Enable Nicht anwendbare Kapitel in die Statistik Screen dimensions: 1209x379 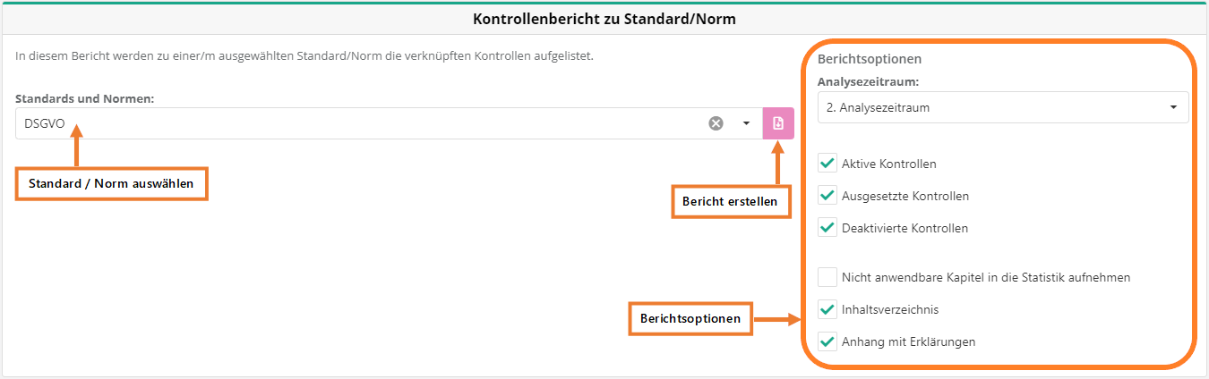pyautogui.click(x=827, y=277)
